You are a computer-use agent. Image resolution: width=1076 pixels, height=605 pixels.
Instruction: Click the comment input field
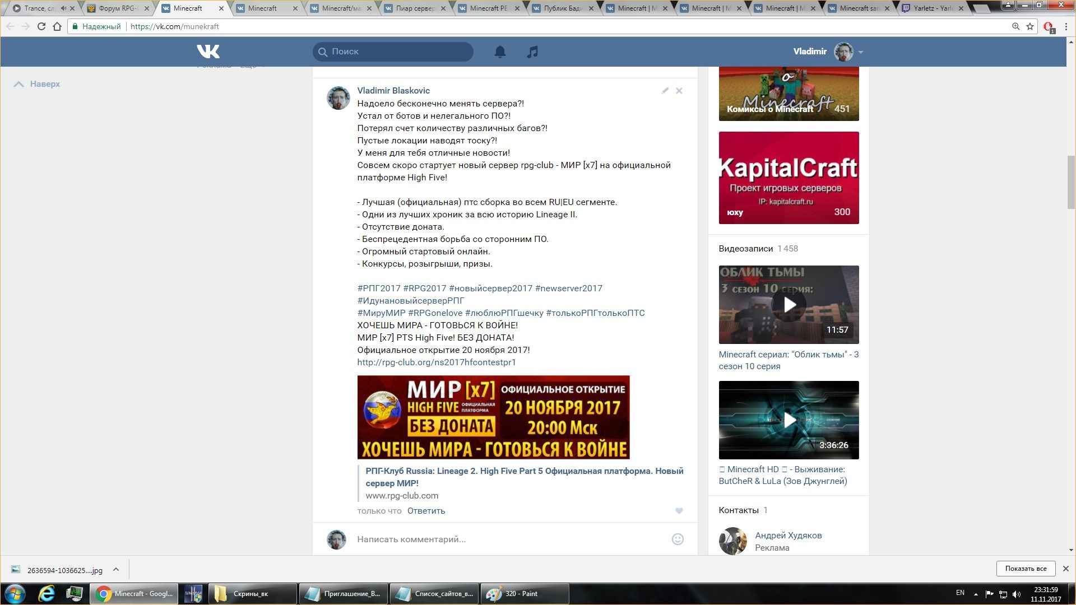510,539
